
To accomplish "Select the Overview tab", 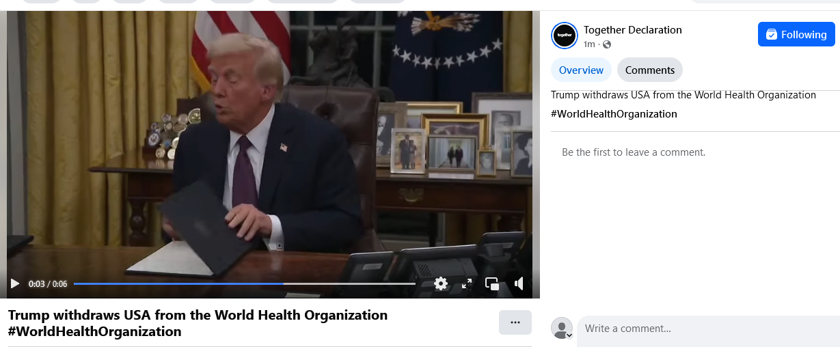I will 581,70.
